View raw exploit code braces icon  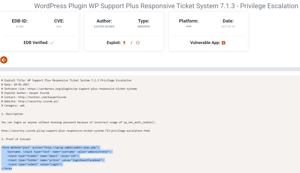click(138, 43)
